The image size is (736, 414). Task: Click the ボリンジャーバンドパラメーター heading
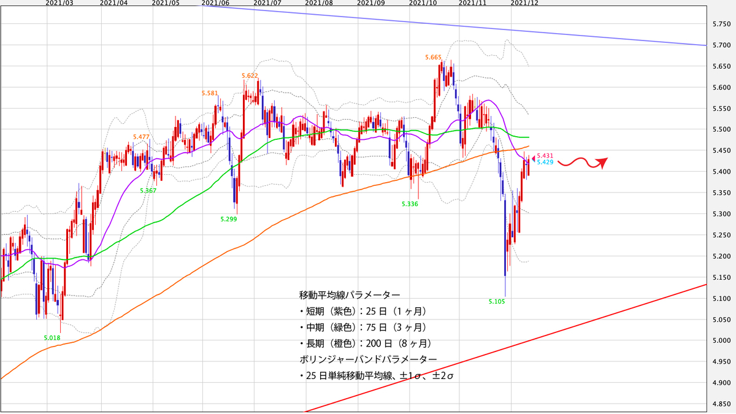click(x=368, y=359)
